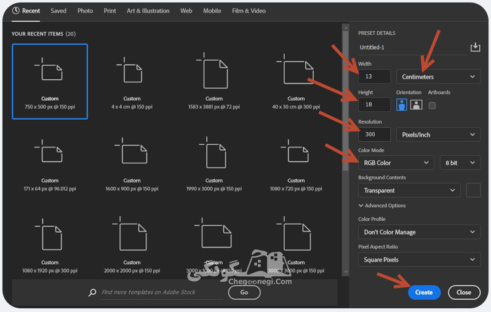Click the Height input field
This screenshot has width=491, height=312.
375,104
